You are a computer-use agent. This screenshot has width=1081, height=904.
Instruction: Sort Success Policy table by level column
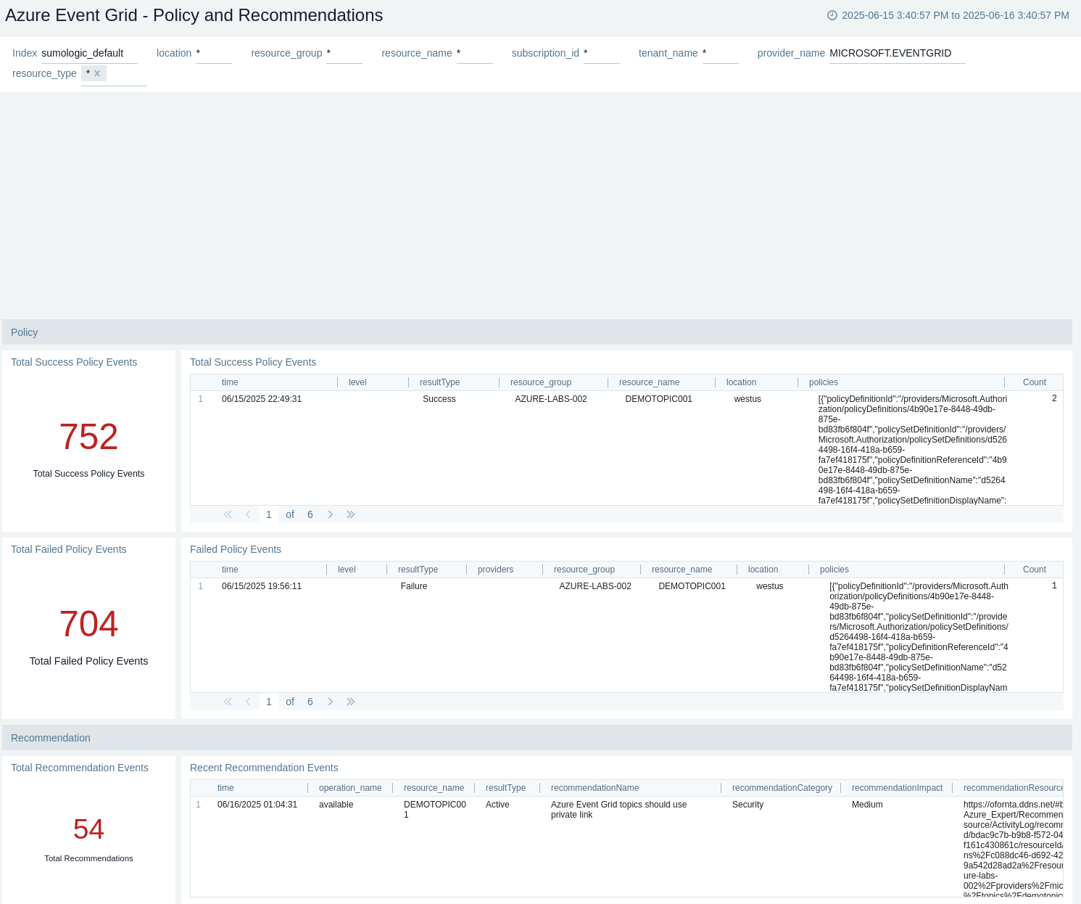click(x=357, y=382)
